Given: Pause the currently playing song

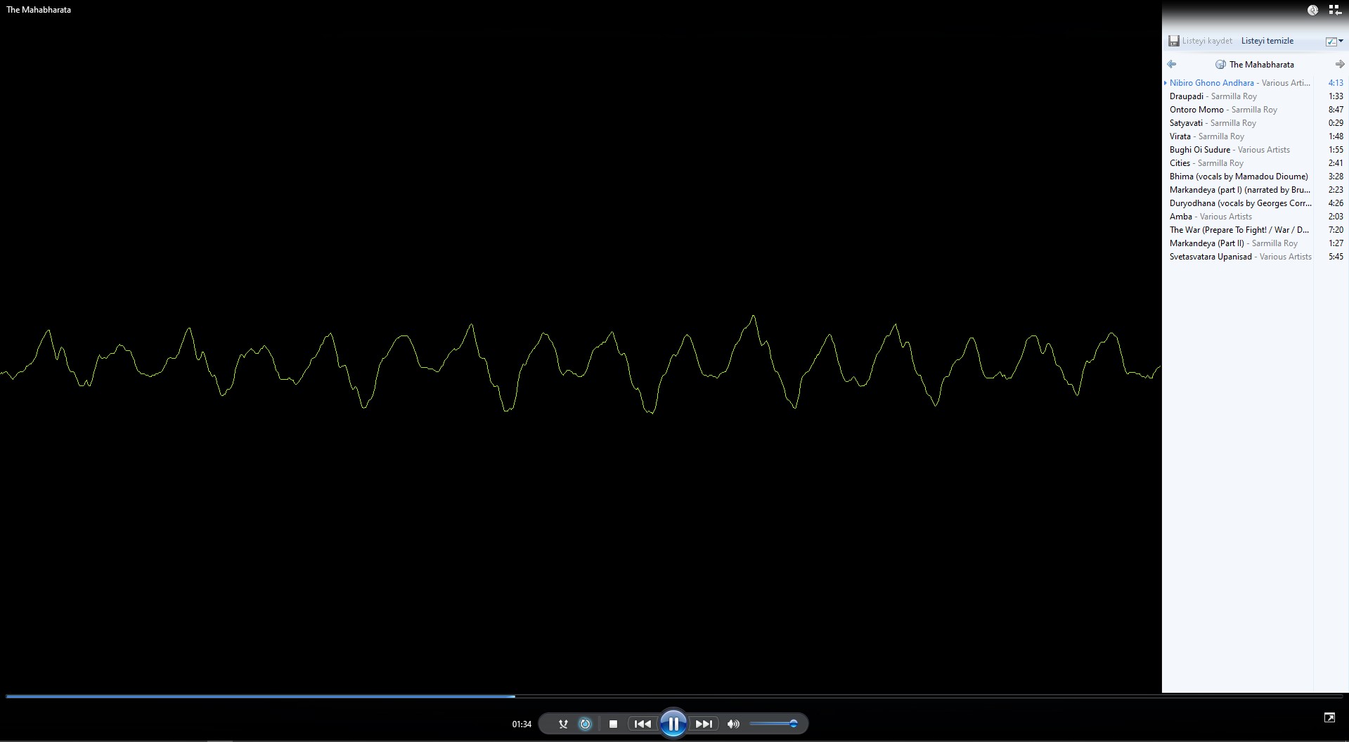Looking at the screenshot, I should click(673, 723).
